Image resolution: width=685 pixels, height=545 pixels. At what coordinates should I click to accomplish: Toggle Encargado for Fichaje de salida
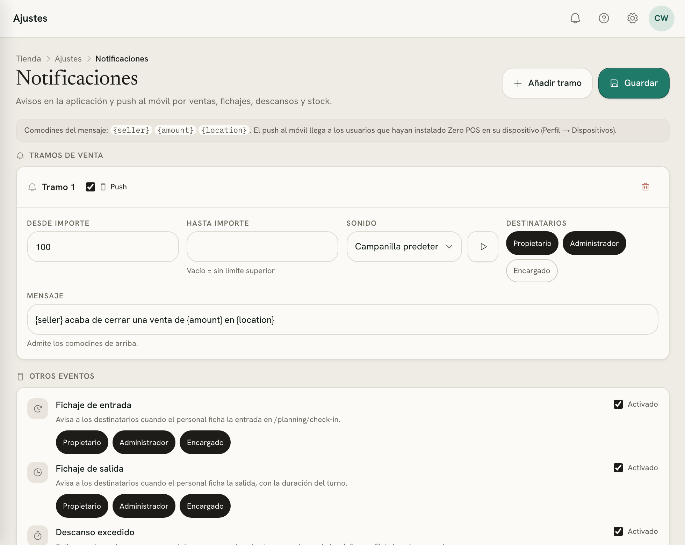tap(205, 506)
